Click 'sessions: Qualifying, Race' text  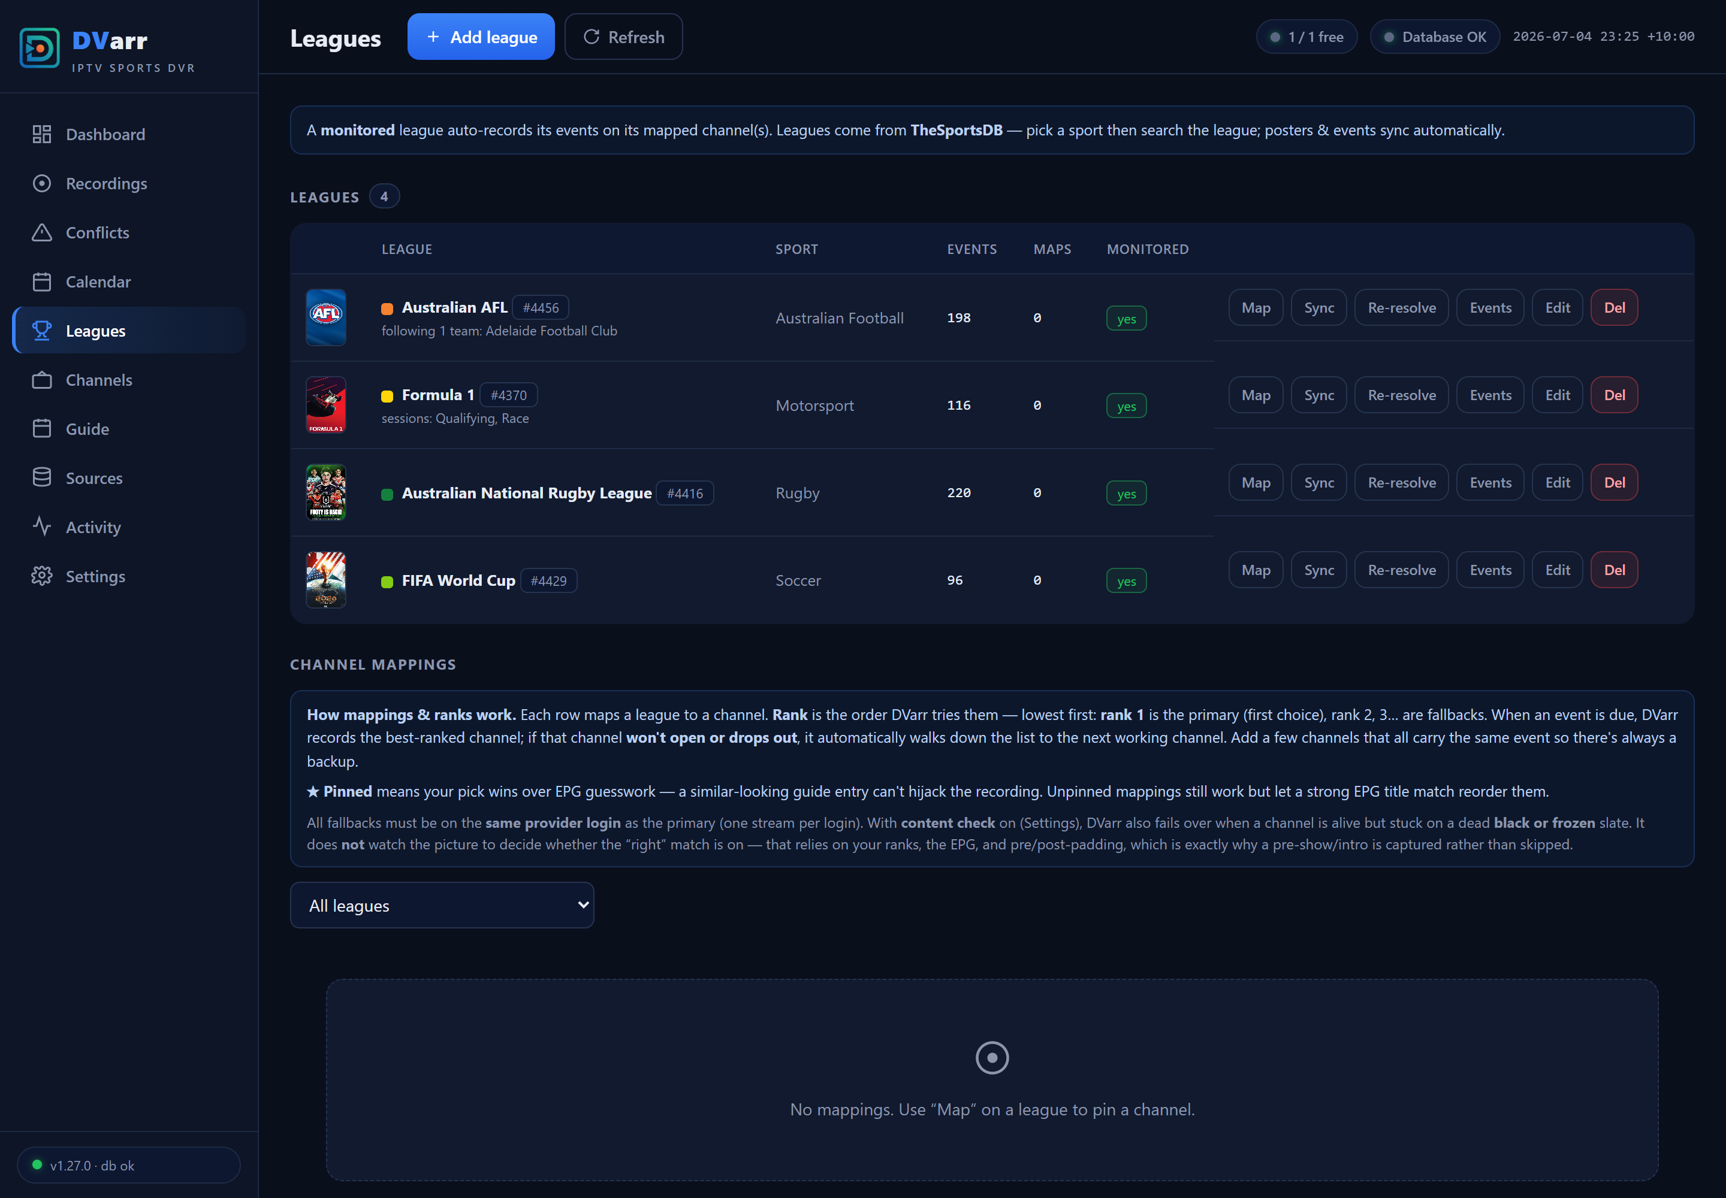pyautogui.click(x=454, y=419)
